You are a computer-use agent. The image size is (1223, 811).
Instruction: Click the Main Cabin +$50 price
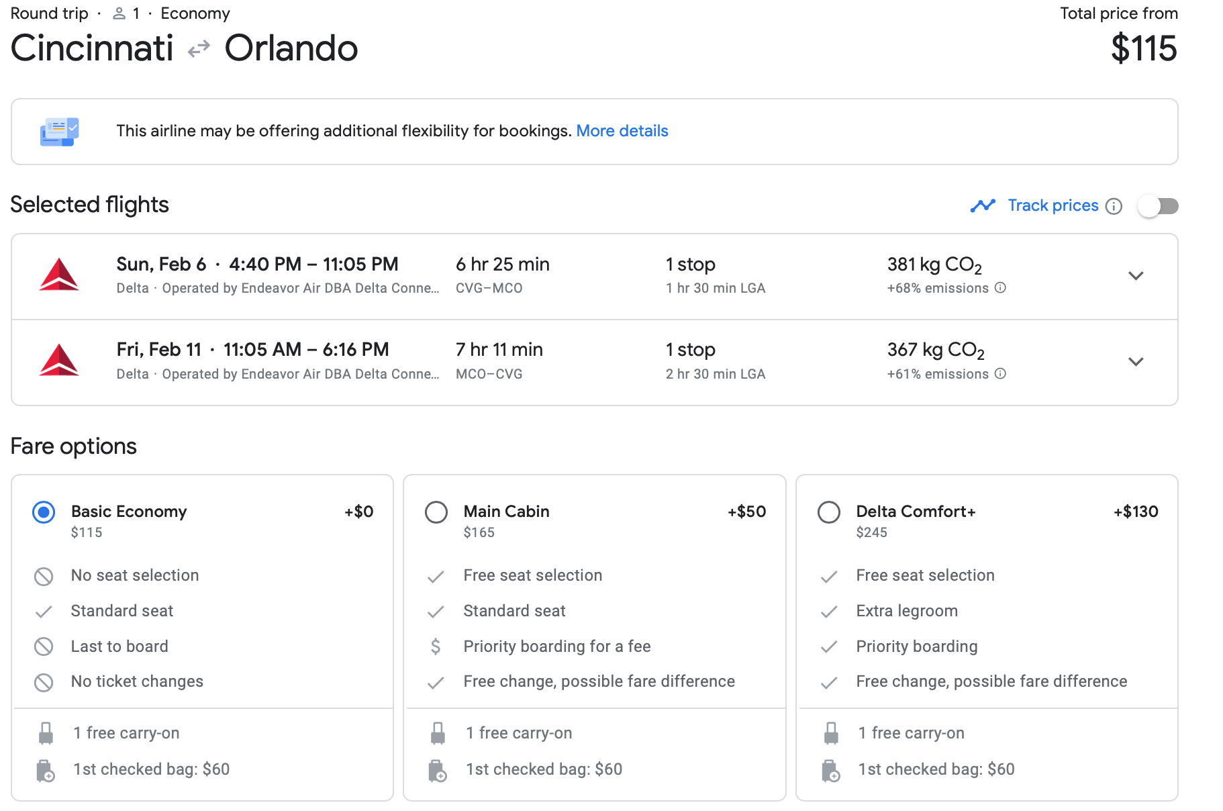point(746,512)
